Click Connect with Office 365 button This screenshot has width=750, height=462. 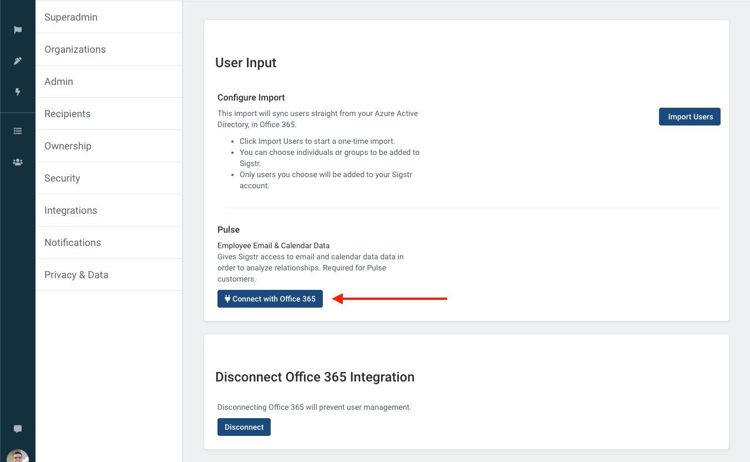coord(270,299)
